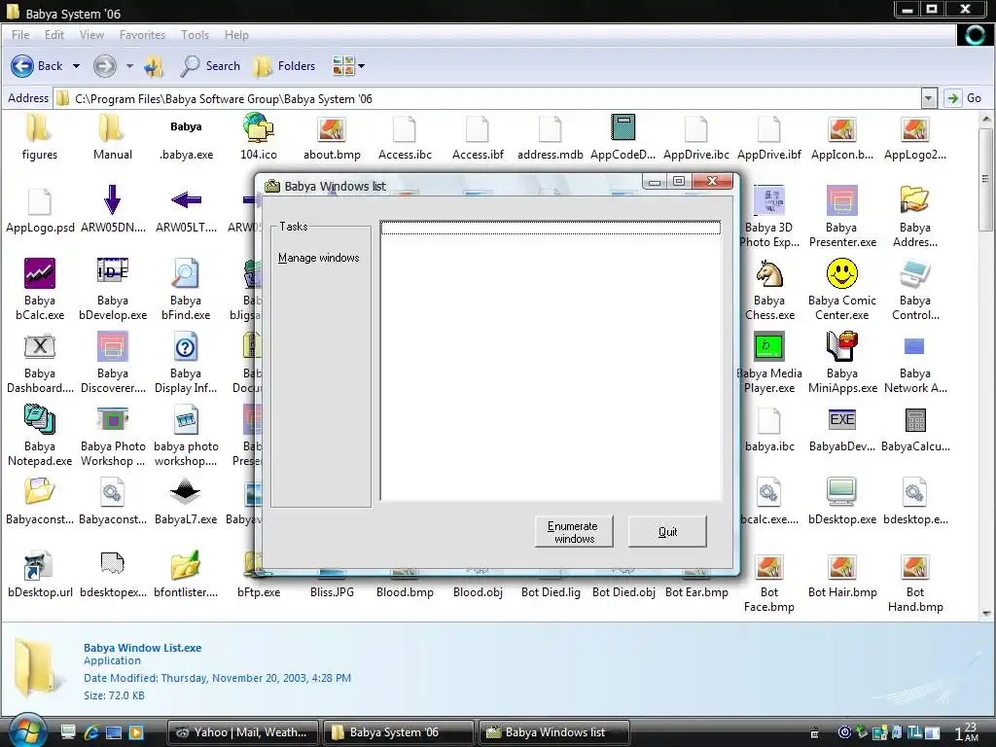This screenshot has width=996, height=747.
Task: Select the Babya Photo Workshop icon
Action: click(113, 419)
